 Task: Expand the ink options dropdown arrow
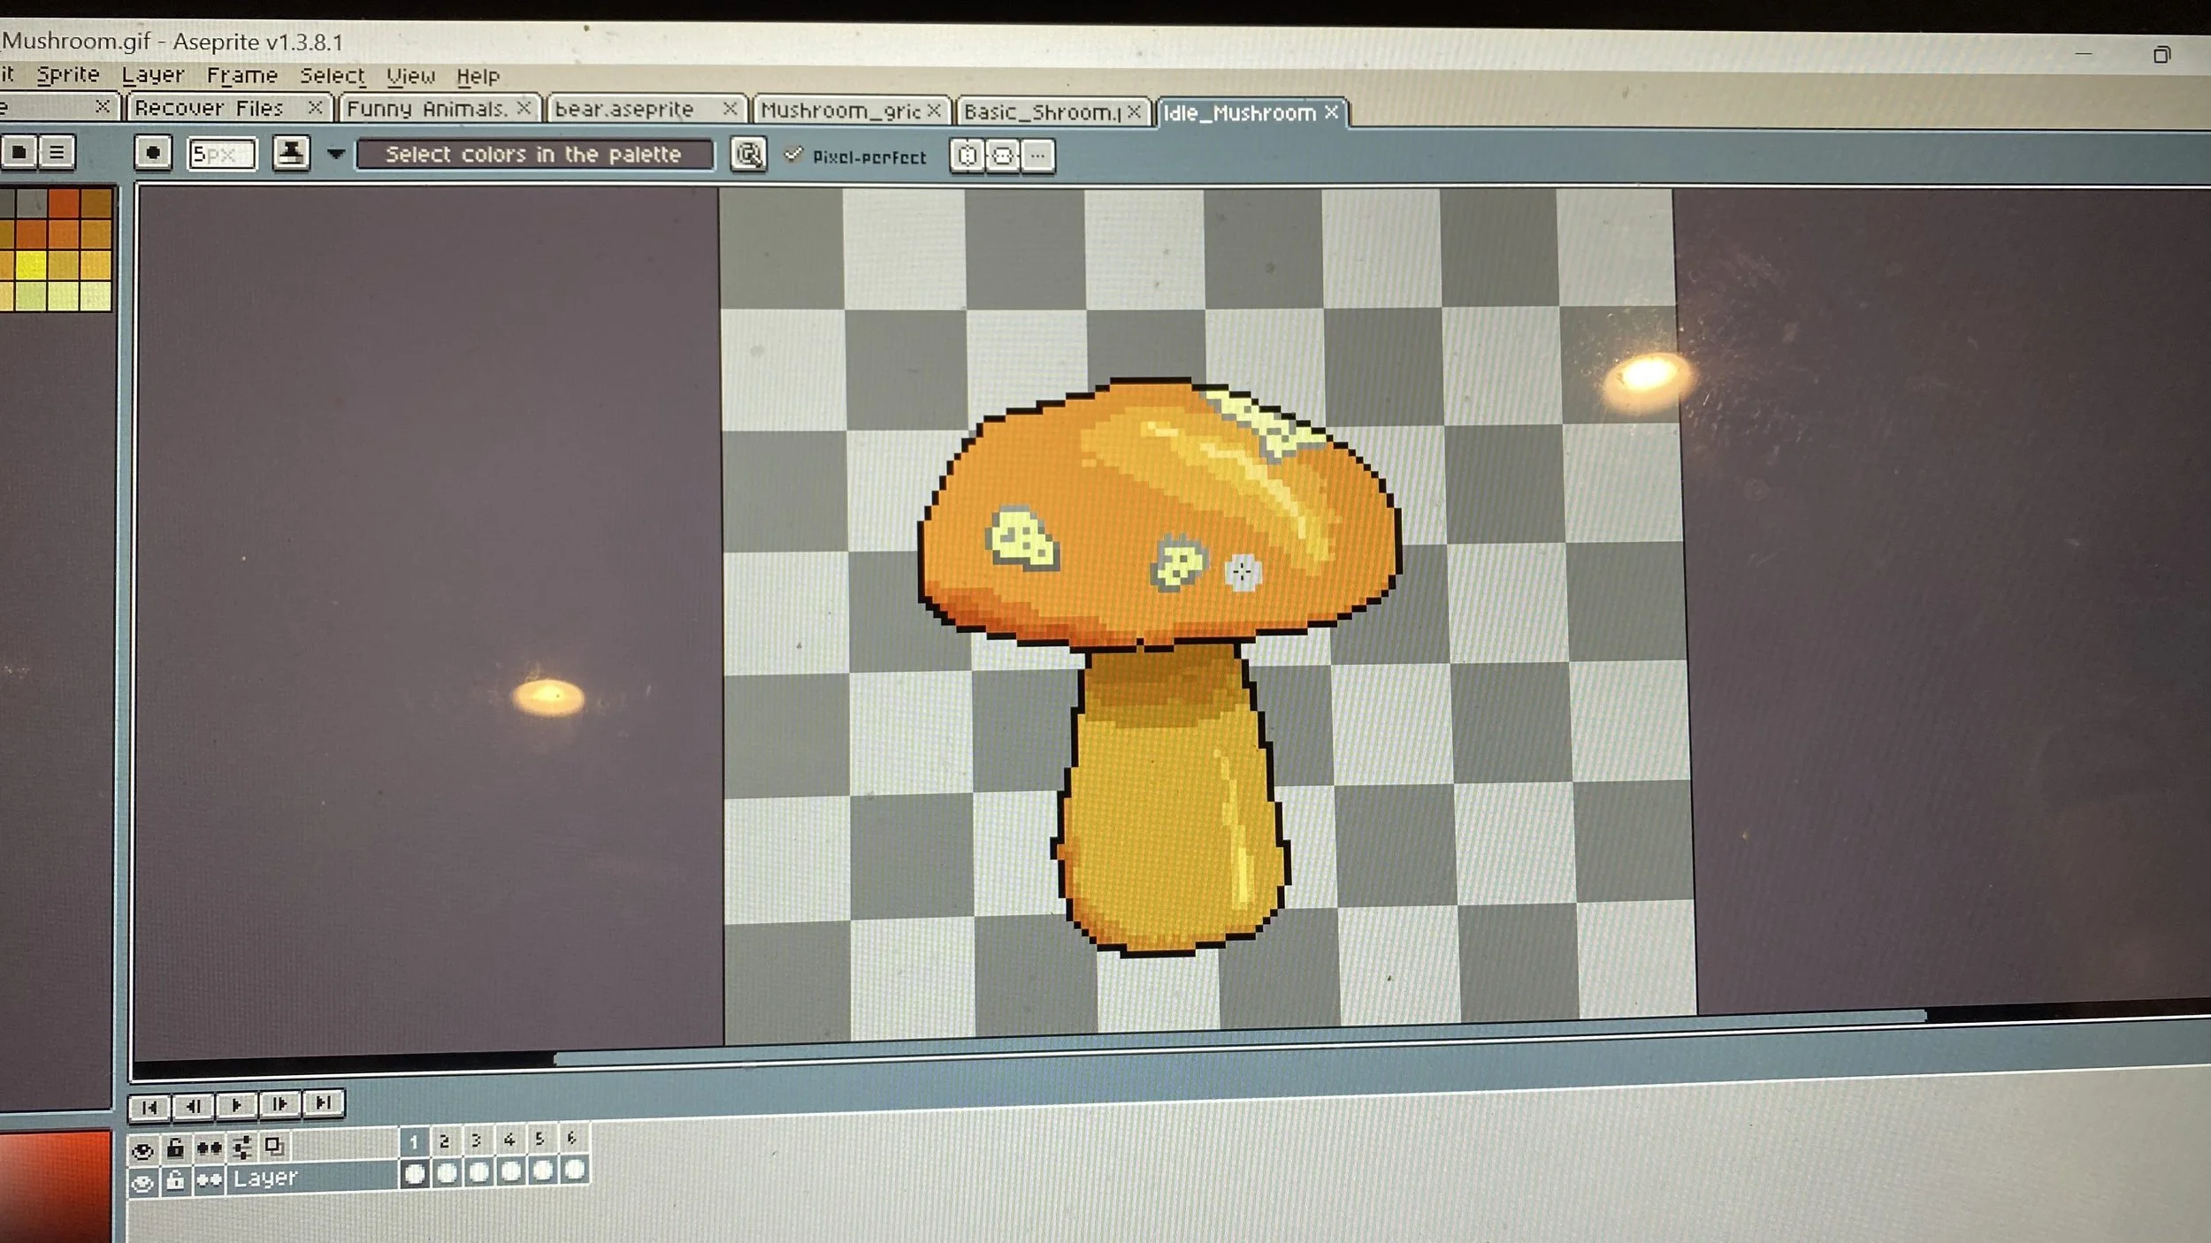tap(335, 154)
